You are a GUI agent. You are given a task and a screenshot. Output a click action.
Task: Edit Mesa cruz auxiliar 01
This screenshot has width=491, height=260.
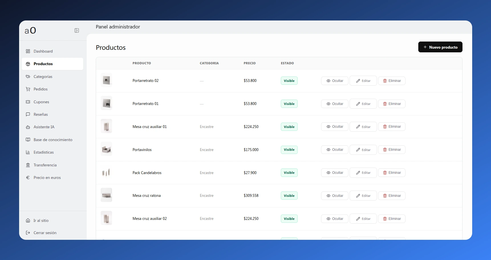(x=363, y=127)
